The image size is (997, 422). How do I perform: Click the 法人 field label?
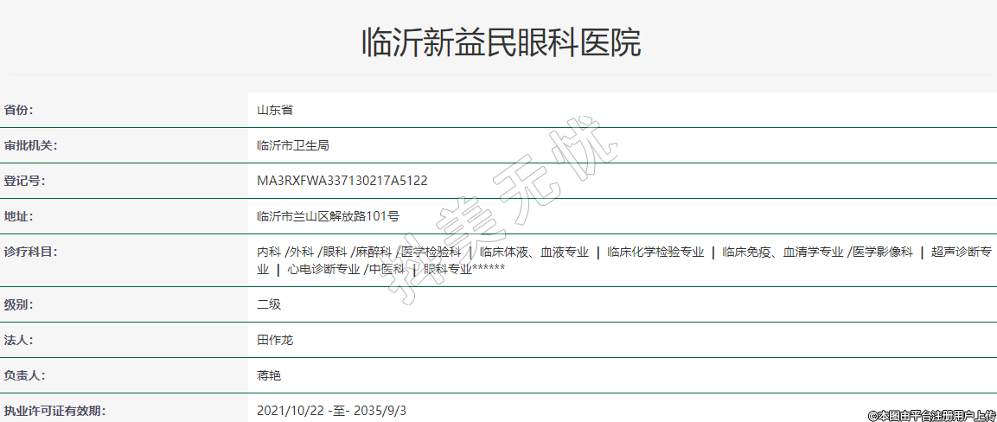click(x=18, y=340)
